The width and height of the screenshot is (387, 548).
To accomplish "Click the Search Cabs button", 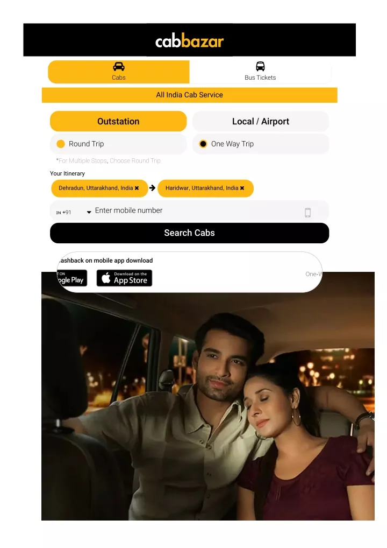I will pyautogui.click(x=190, y=233).
